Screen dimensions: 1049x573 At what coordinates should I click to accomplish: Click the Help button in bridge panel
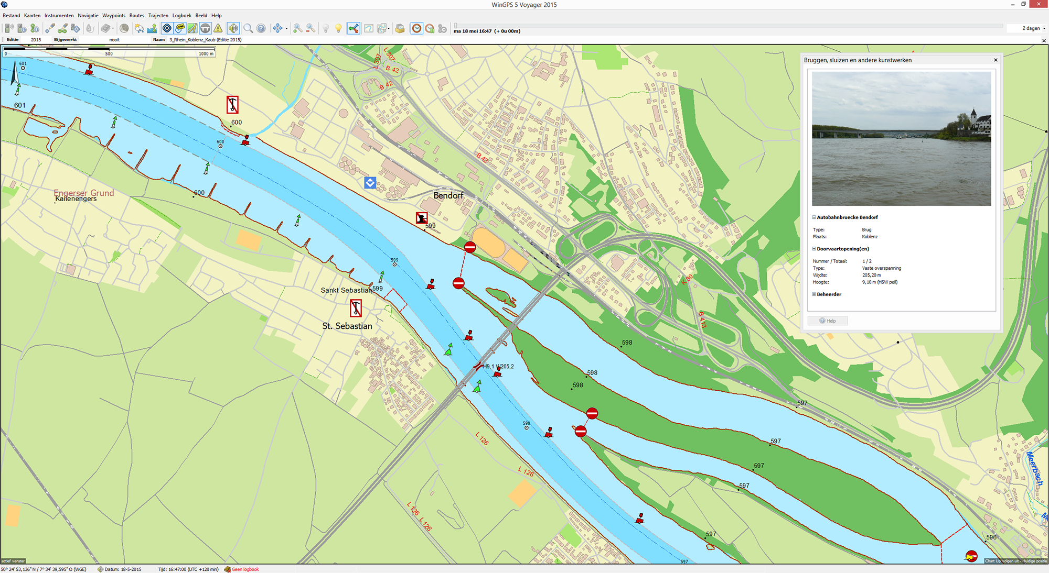827,321
